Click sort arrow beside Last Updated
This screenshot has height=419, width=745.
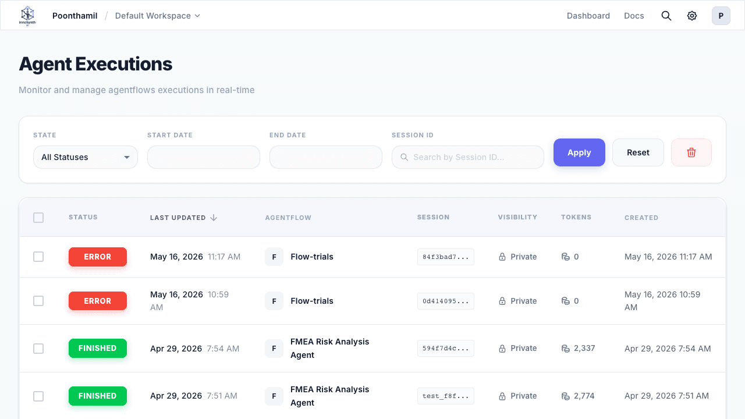point(214,218)
